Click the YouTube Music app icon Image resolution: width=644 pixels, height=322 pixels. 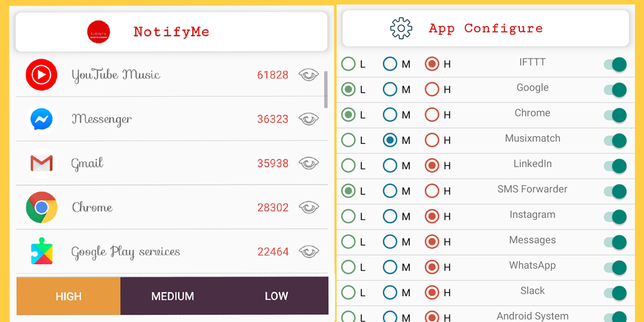click(41, 75)
